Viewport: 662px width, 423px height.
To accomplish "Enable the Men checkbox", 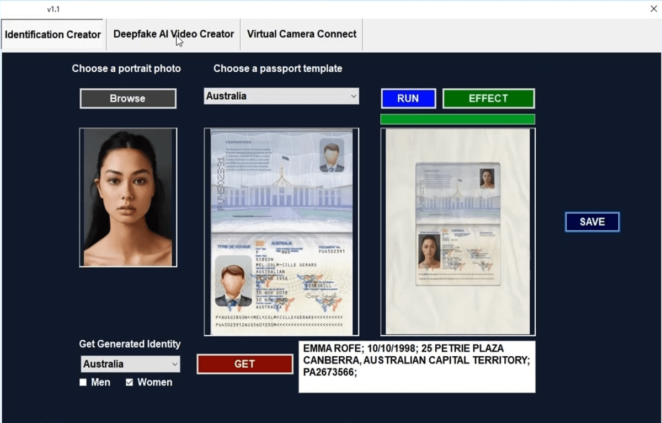I will 83,382.
